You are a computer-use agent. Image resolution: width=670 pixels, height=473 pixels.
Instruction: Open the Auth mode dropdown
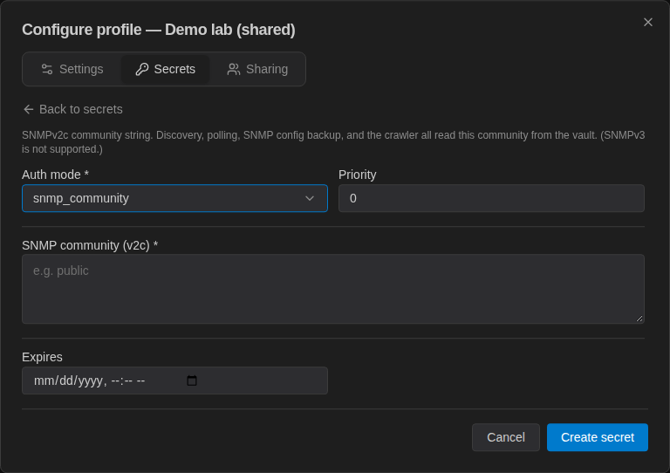pos(174,198)
